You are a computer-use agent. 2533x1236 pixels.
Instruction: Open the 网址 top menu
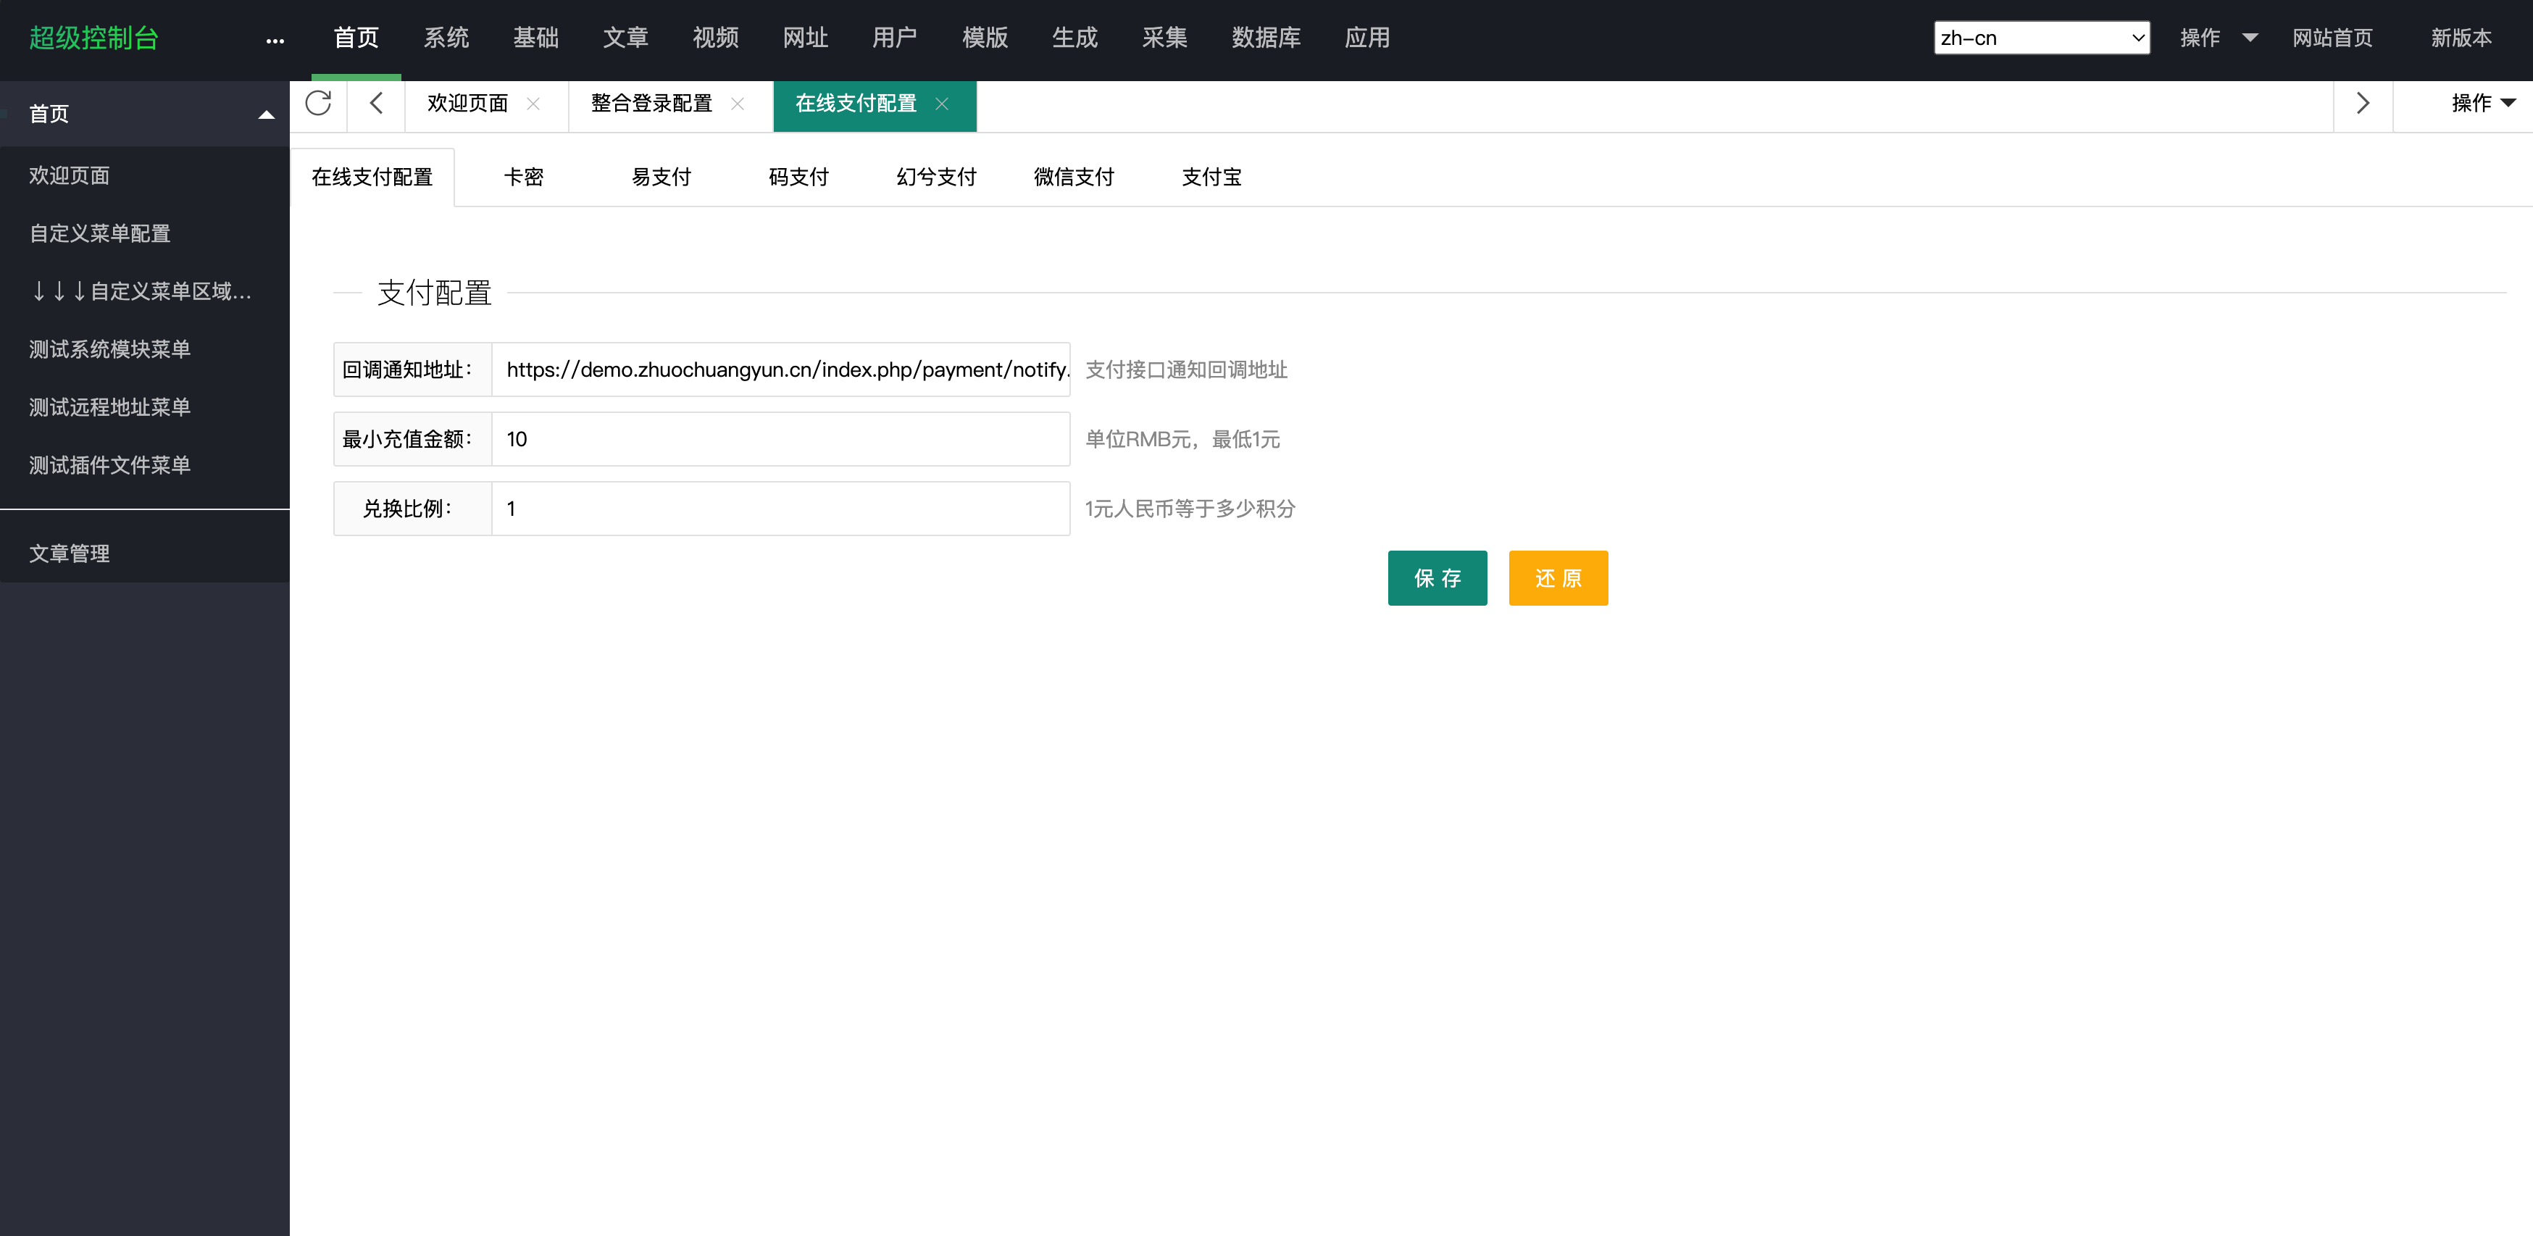pos(806,38)
